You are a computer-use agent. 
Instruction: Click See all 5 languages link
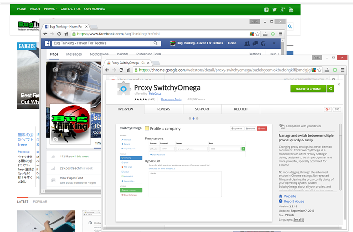(298, 220)
